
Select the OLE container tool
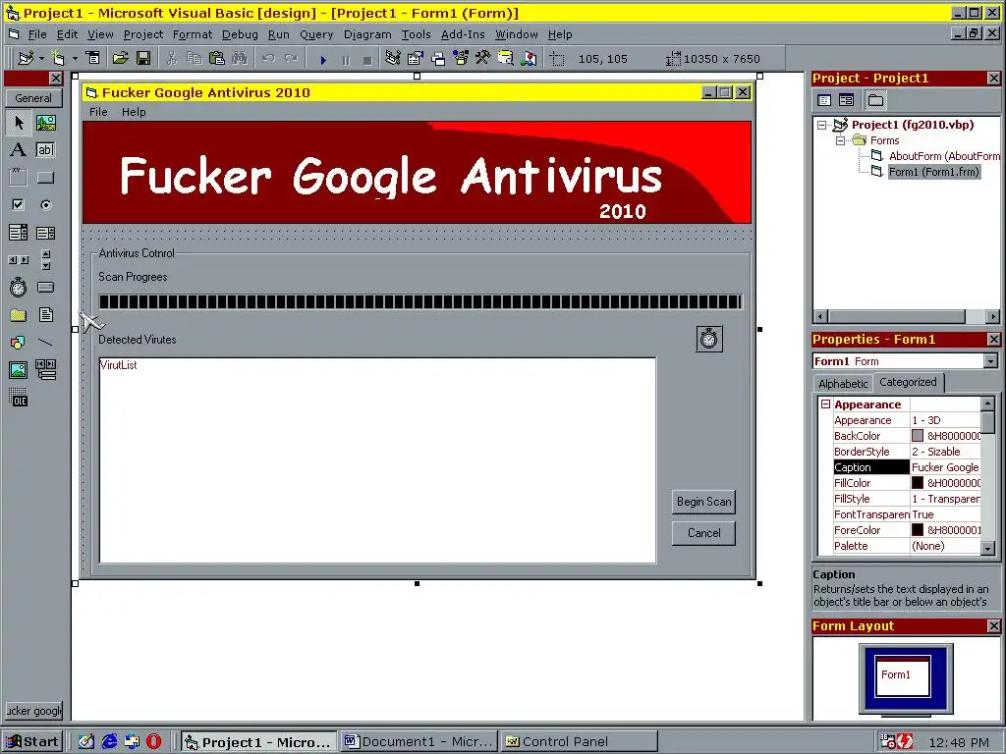(19, 398)
